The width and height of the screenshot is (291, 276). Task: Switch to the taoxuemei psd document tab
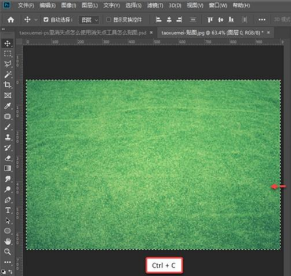click(x=83, y=33)
